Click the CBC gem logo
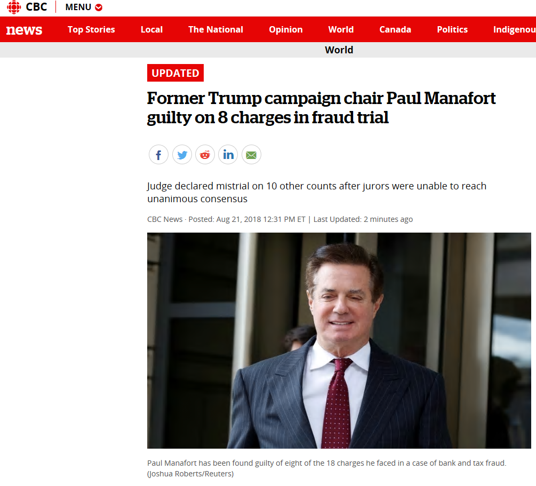Screen dimensions: 536x486 tap(14, 7)
